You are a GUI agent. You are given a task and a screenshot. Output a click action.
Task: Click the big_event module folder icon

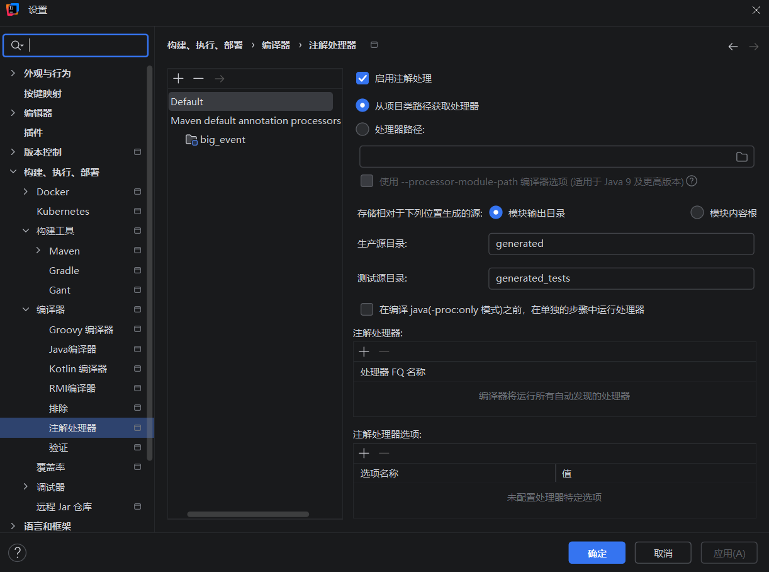coord(191,139)
